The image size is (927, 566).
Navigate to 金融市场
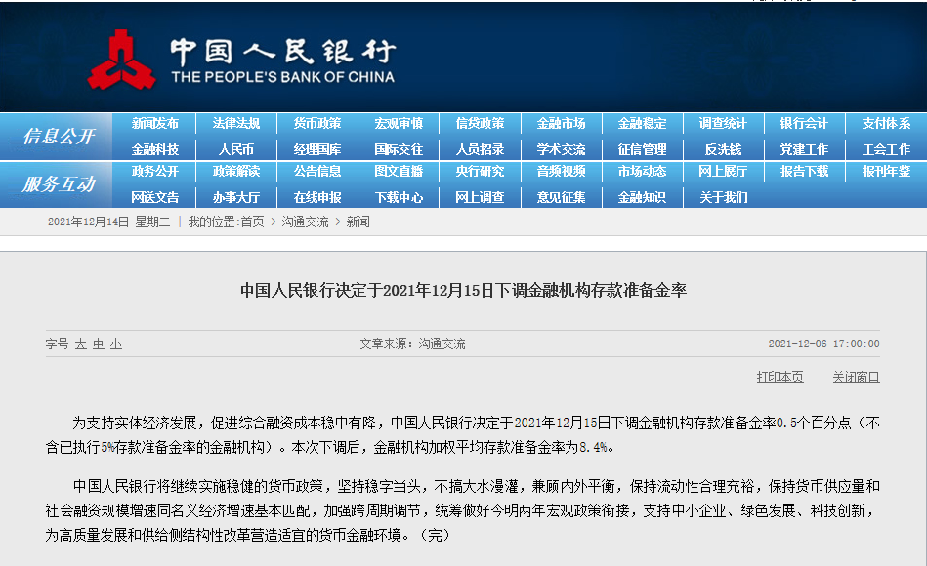tap(561, 124)
